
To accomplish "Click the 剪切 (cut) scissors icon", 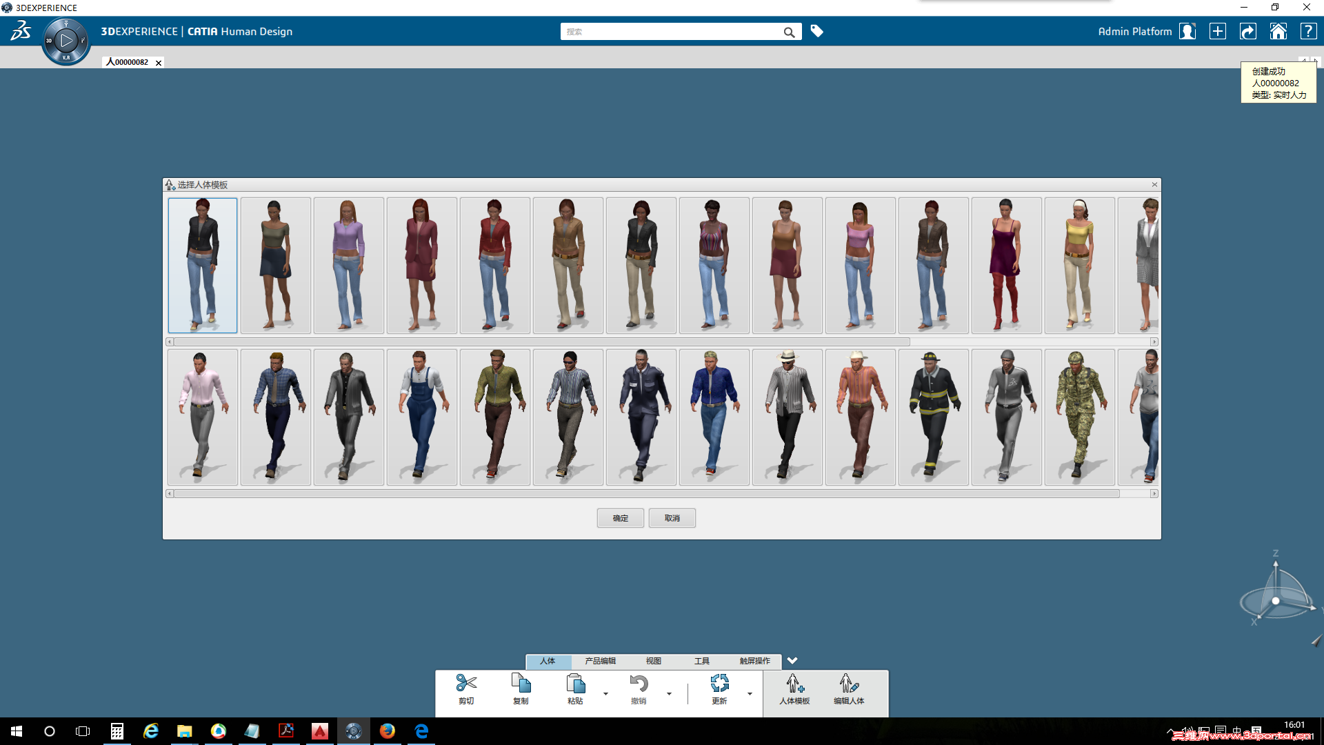I will 466,684.
